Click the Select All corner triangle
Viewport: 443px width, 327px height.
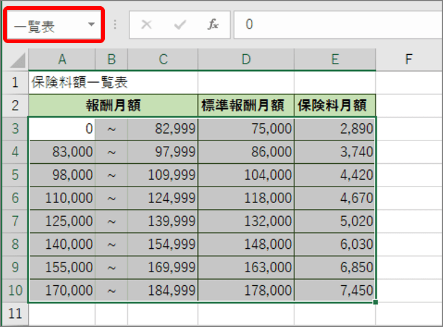click(x=17, y=60)
